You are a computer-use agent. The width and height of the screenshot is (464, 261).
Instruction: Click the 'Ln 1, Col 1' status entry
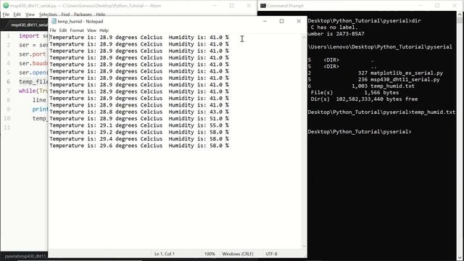coord(165,254)
